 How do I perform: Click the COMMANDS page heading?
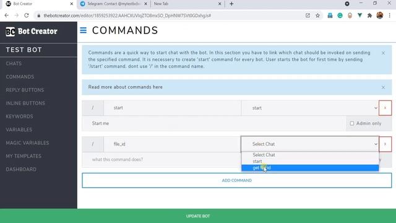click(125, 30)
